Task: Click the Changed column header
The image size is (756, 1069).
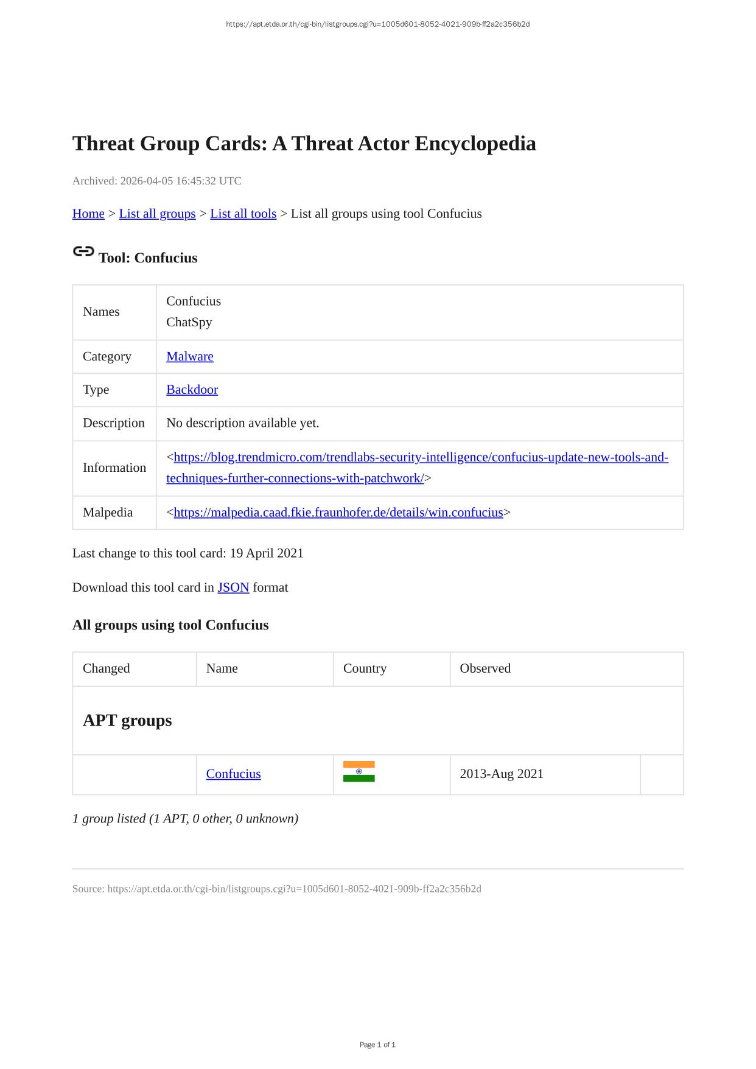Action: click(x=107, y=668)
